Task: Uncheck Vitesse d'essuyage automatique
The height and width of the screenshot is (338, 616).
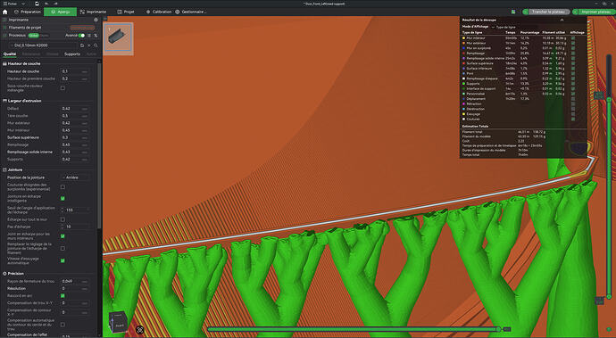Action: [62, 260]
